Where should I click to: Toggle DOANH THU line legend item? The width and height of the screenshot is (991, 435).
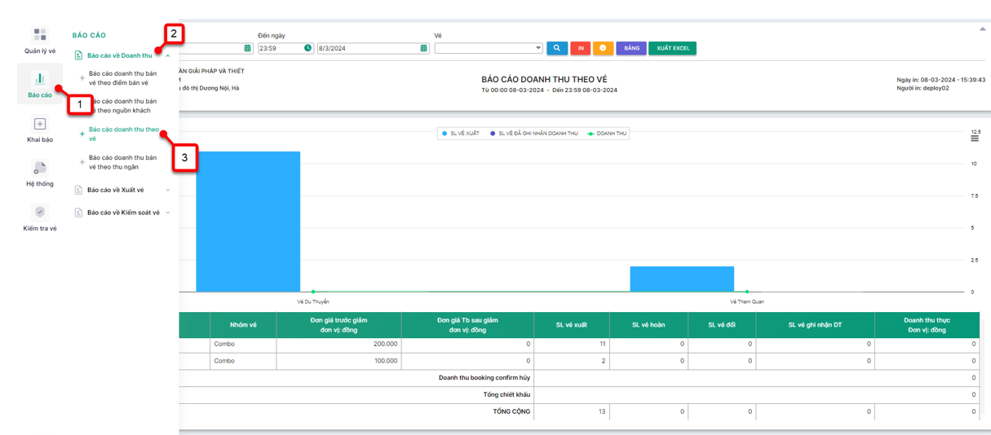pyautogui.click(x=607, y=134)
